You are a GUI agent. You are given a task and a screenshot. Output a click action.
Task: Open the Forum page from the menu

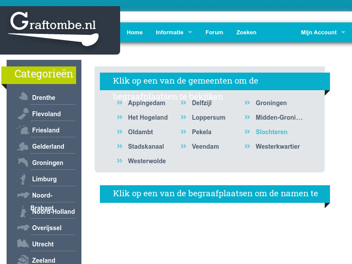[x=214, y=32]
